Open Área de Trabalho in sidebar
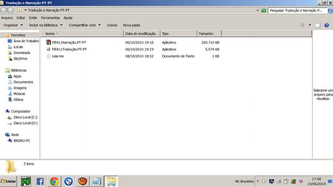This screenshot has height=187, width=333. 26,41
